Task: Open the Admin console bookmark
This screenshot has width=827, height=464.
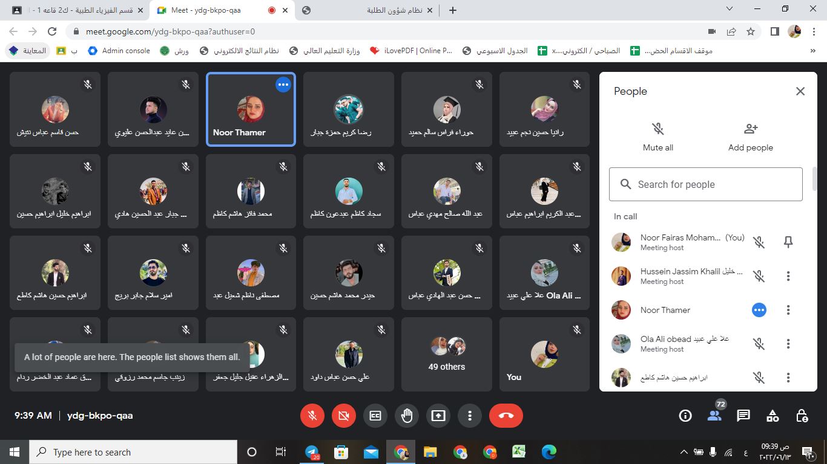Action: [119, 51]
